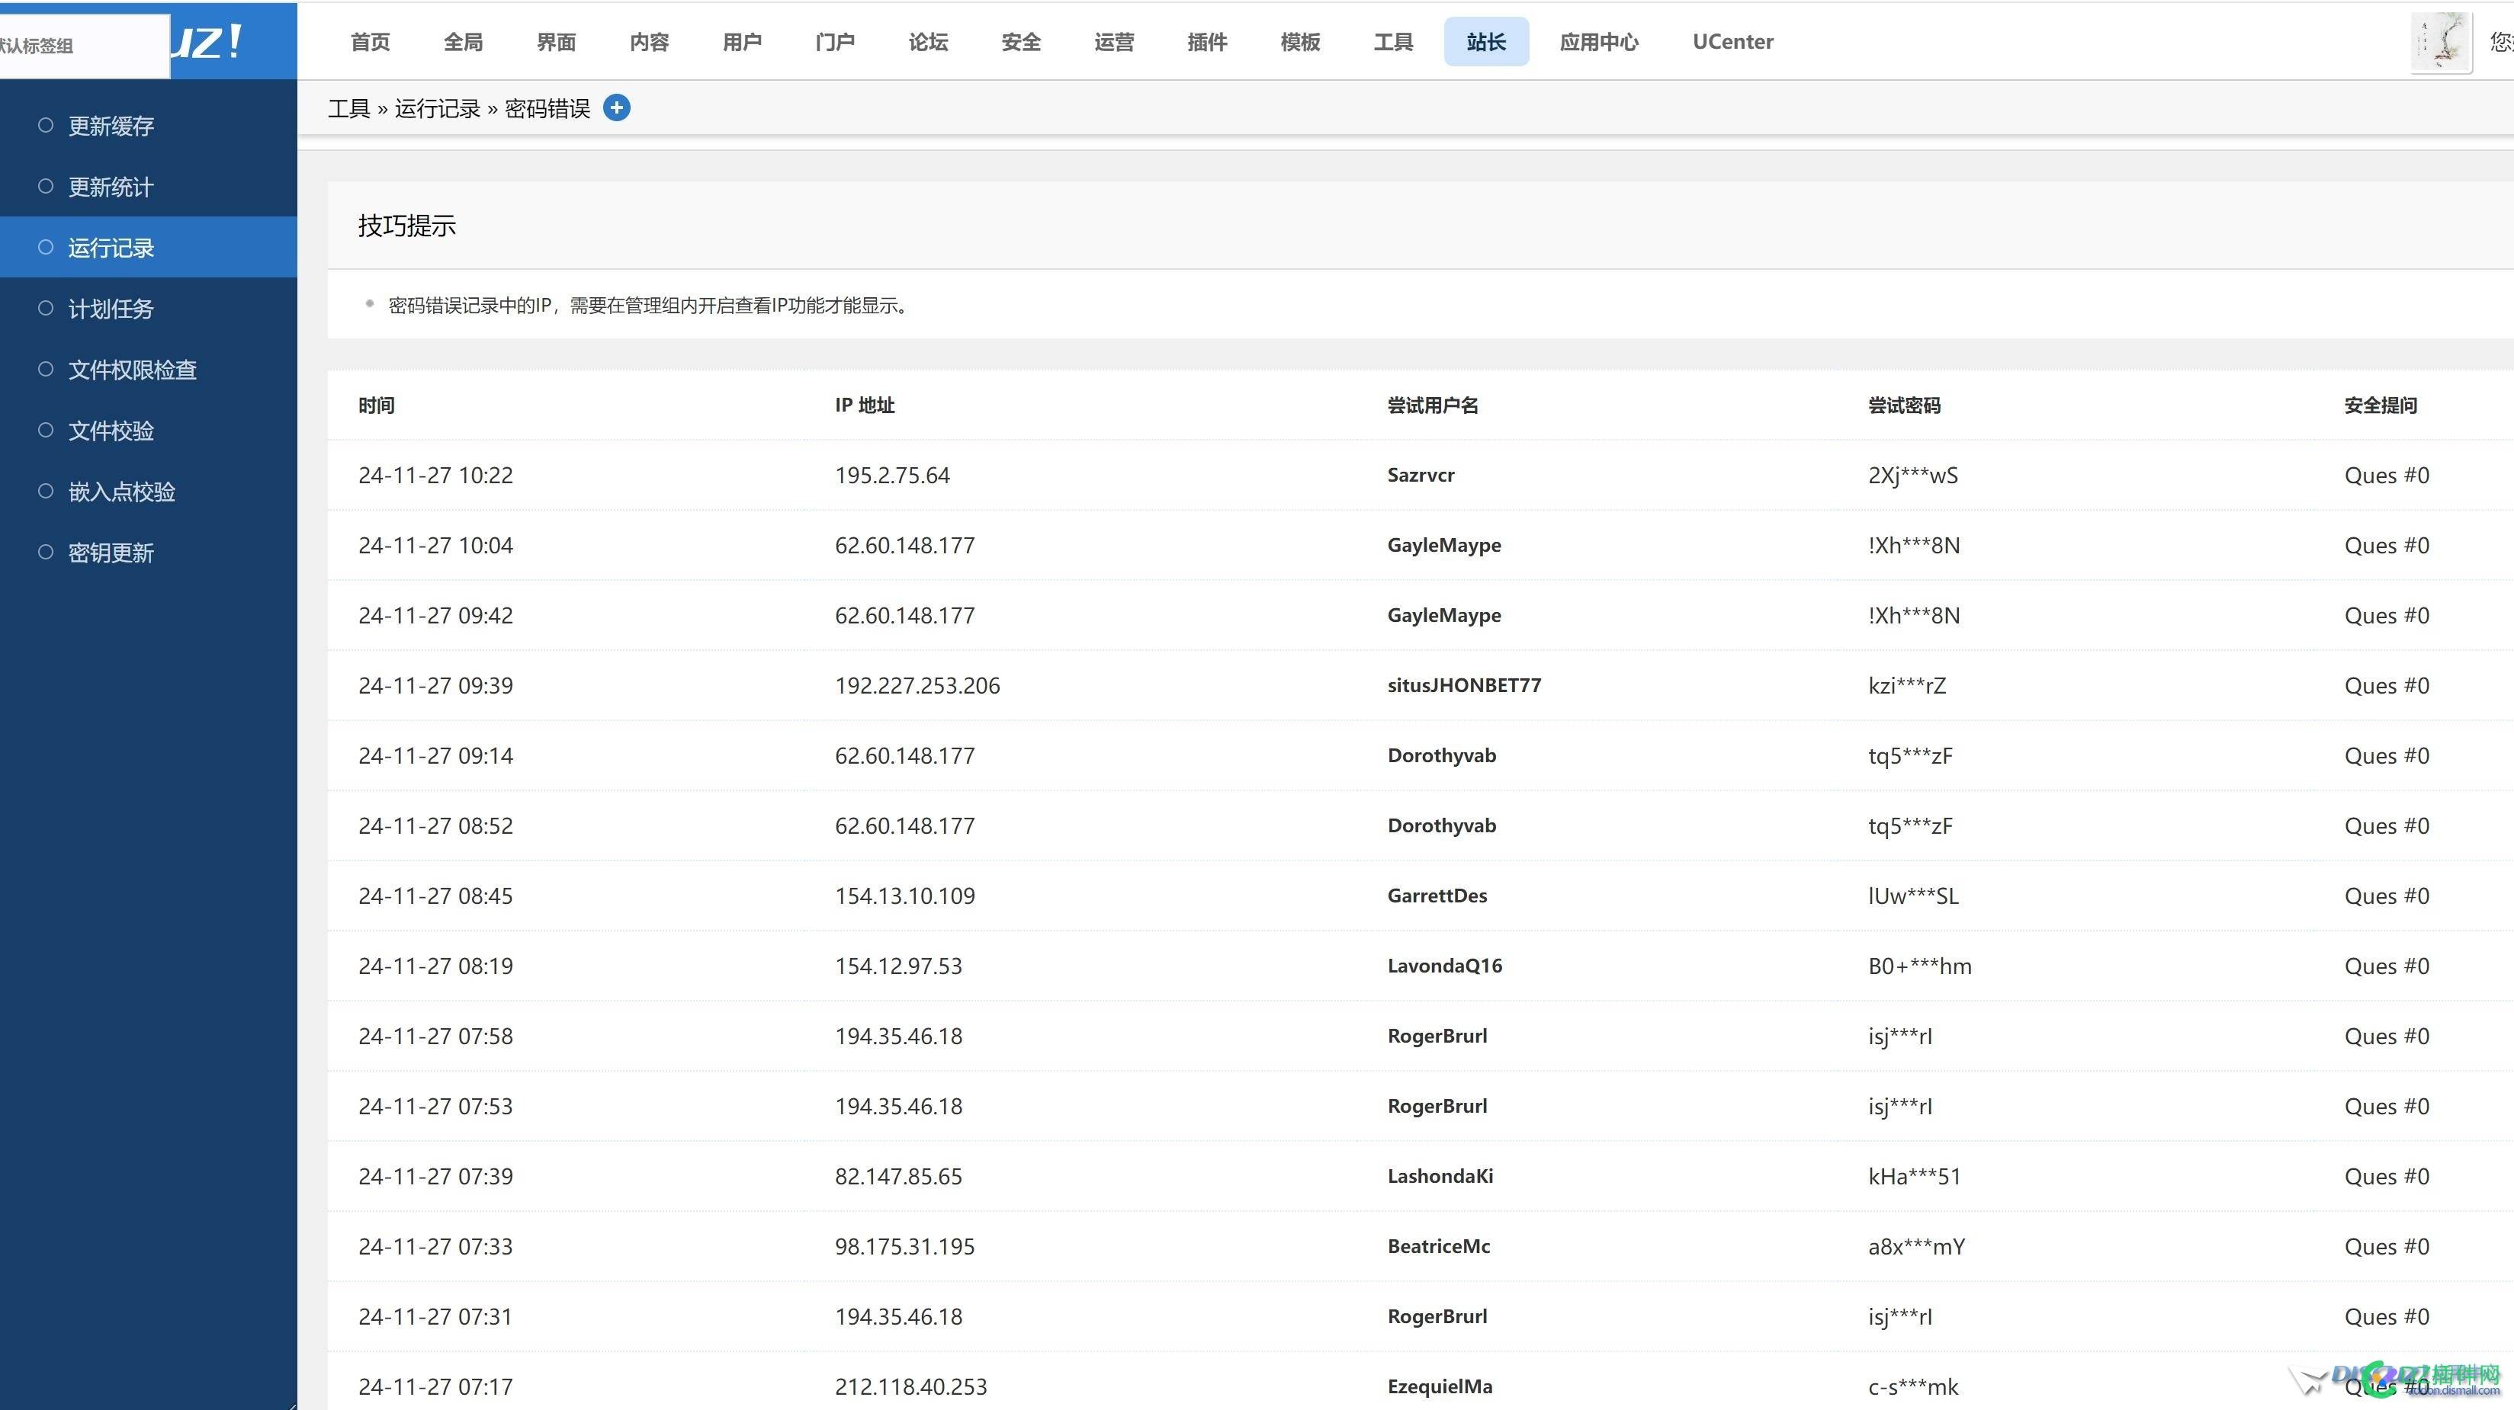Click the timestamp 24-11-27 10:04
This screenshot has width=2514, height=1410.
(x=435, y=546)
